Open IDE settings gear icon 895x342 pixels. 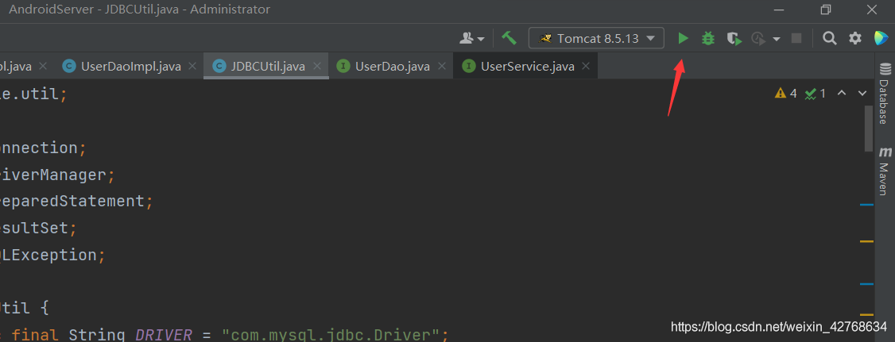pos(855,38)
